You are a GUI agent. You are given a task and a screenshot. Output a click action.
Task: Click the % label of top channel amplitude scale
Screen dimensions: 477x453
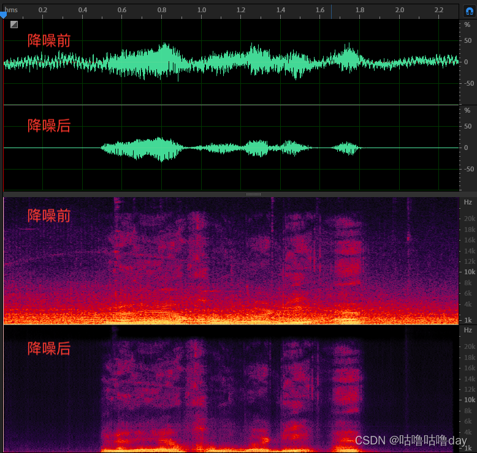pos(467,24)
